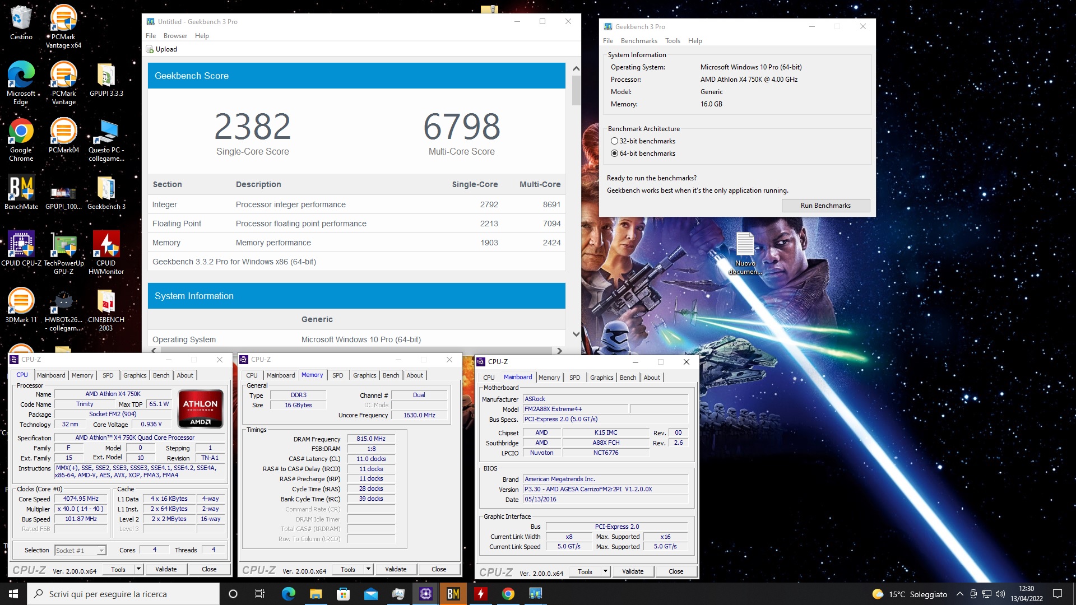Click the Cortana circle icon in taskbar
This screenshot has height=605, width=1076.
click(233, 594)
